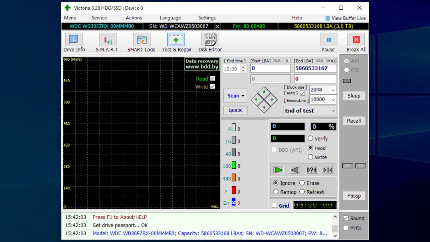The width and height of the screenshot is (430, 242).
Task: Open the Disk Editor
Action: [x=210, y=43]
